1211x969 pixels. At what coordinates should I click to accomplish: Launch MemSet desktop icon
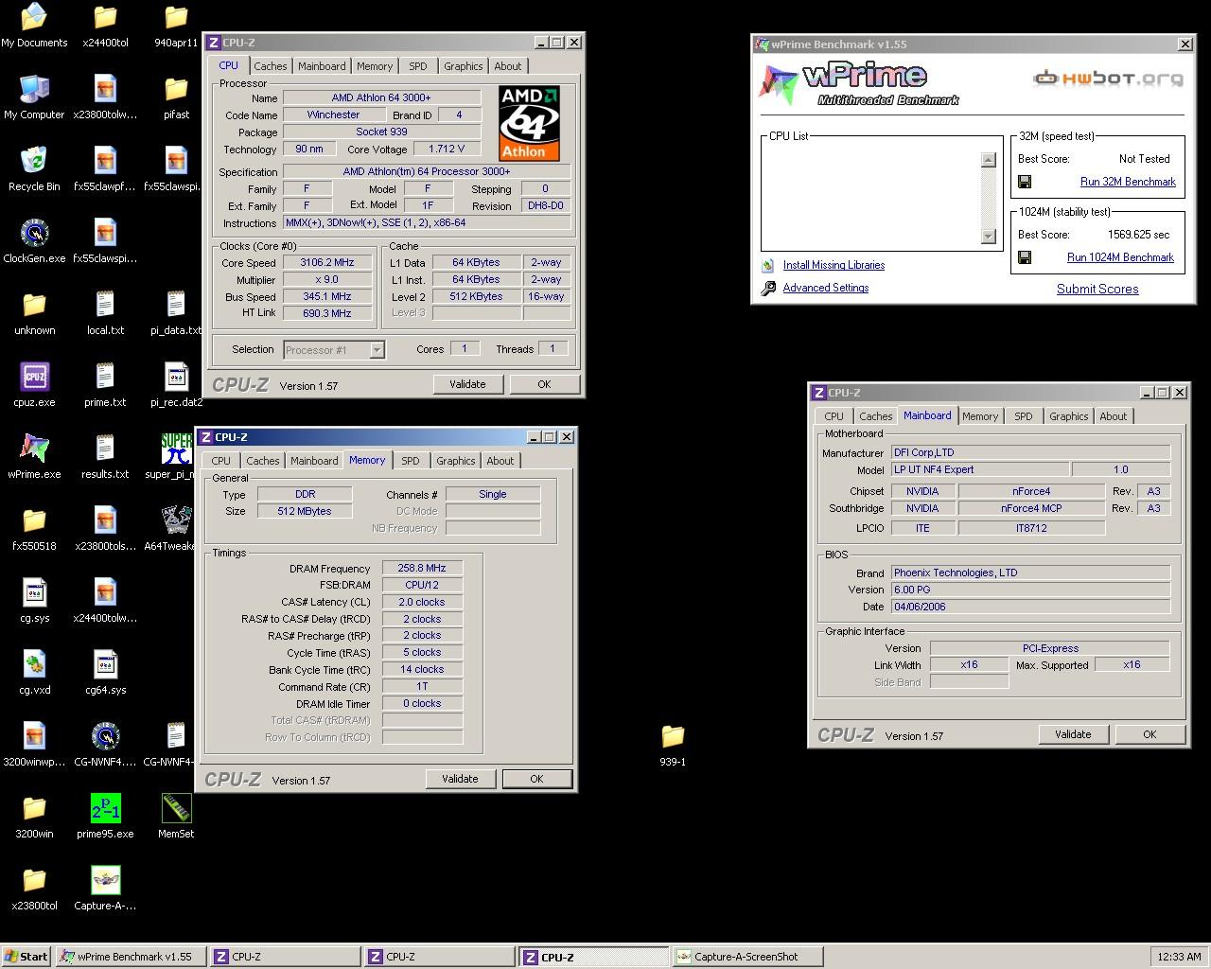click(x=176, y=808)
